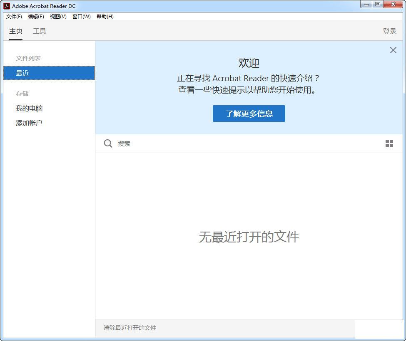Viewport: 406px width, 341px height.
Task: Click 添加帐户 in the sidebar
Action: point(29,123)
